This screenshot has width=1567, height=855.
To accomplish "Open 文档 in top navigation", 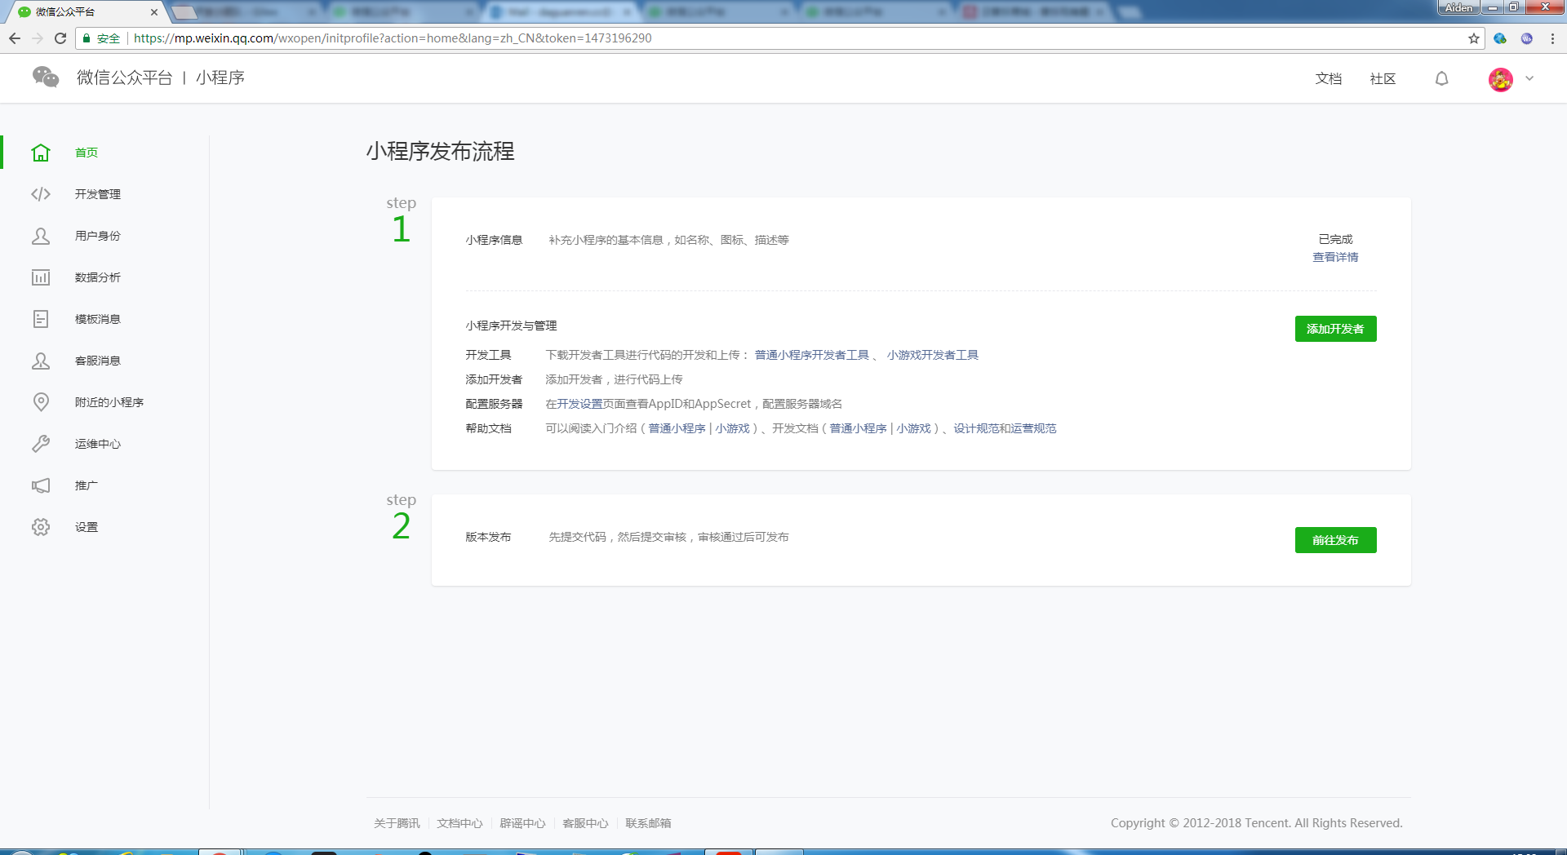I will coord(1329,78).
